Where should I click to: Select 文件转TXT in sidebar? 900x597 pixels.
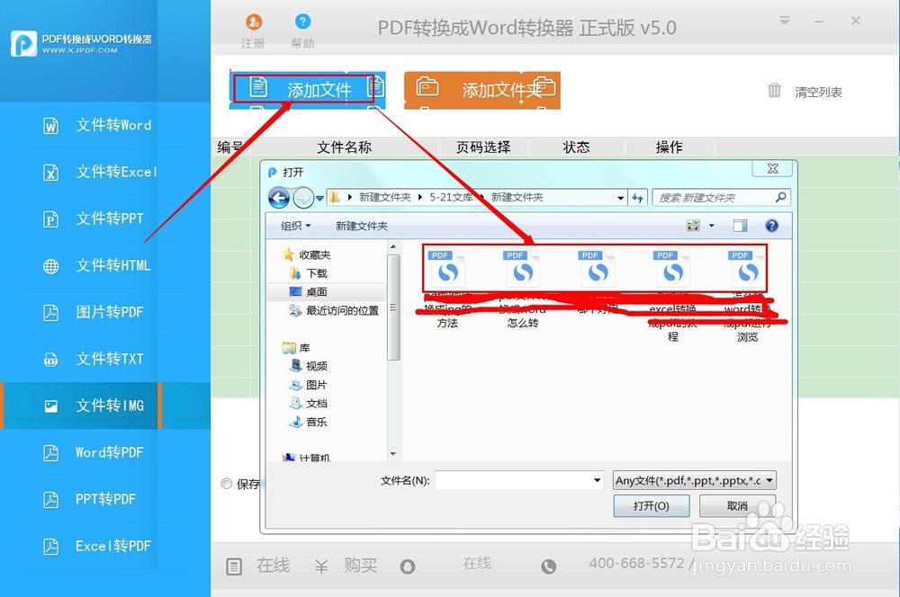105,359
